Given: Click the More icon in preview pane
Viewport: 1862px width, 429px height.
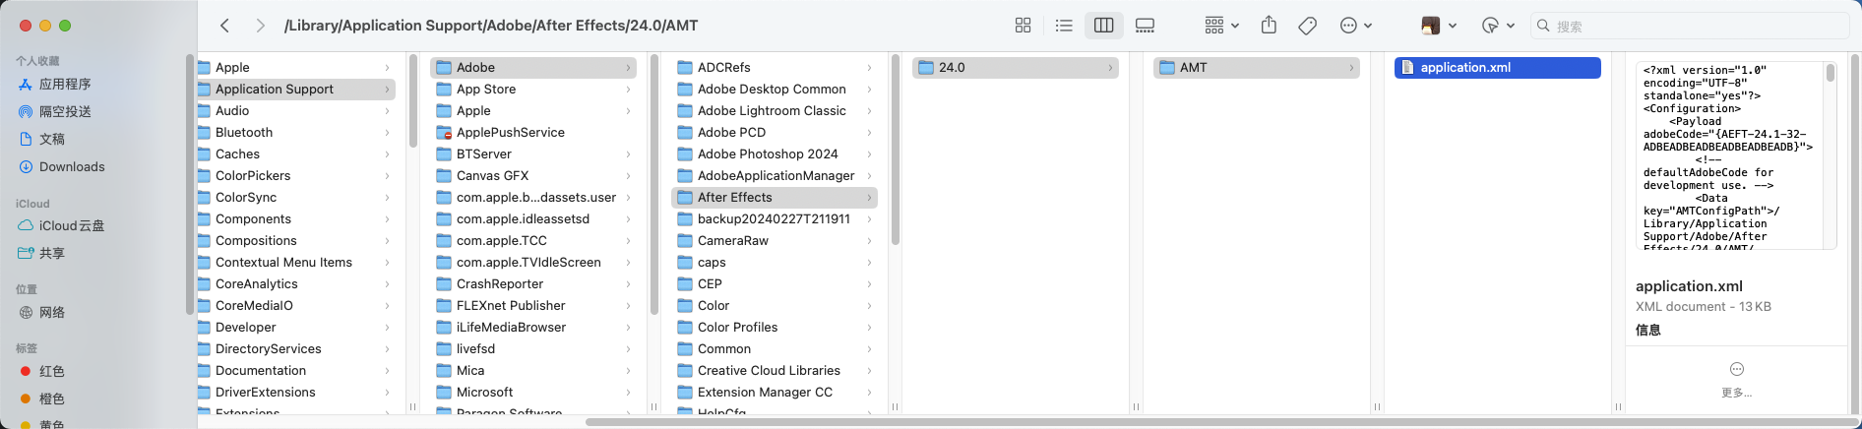Looking at the screenshot, I should click(1736, 370).
